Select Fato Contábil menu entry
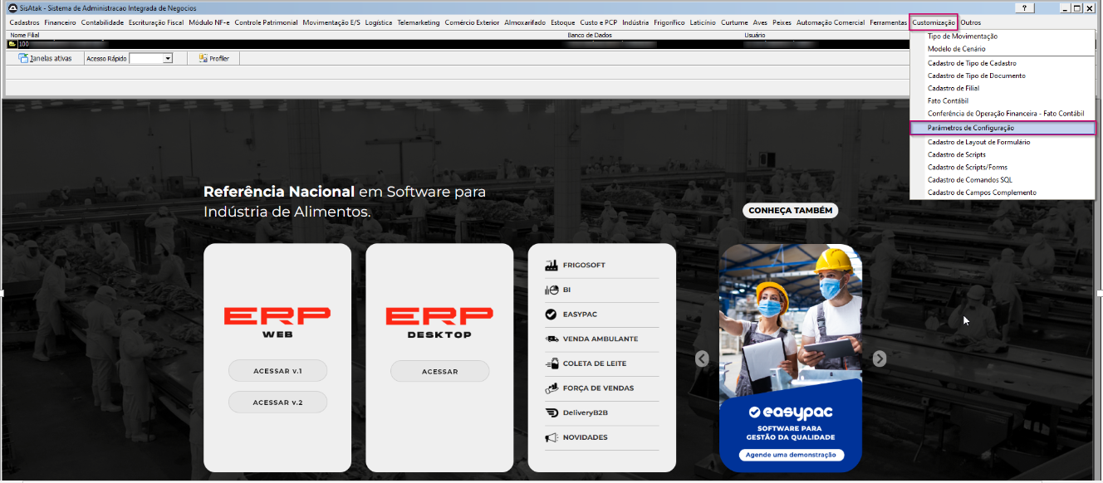This screenshot has height=483, width=1103. click(x=1003, y=100)
